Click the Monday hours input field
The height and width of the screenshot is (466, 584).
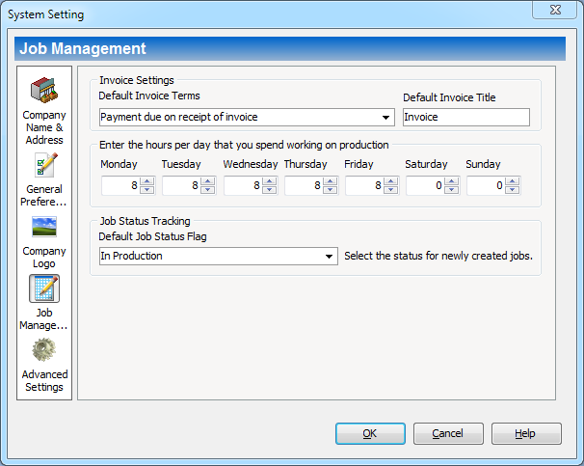click(x=119, y=185)
